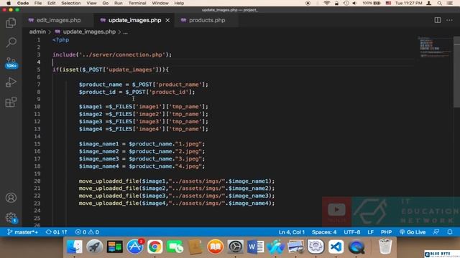Image resolution: width=460 pixels, height=258 pixels.
Task: Open the File menu
Action: tap(38, 3)
